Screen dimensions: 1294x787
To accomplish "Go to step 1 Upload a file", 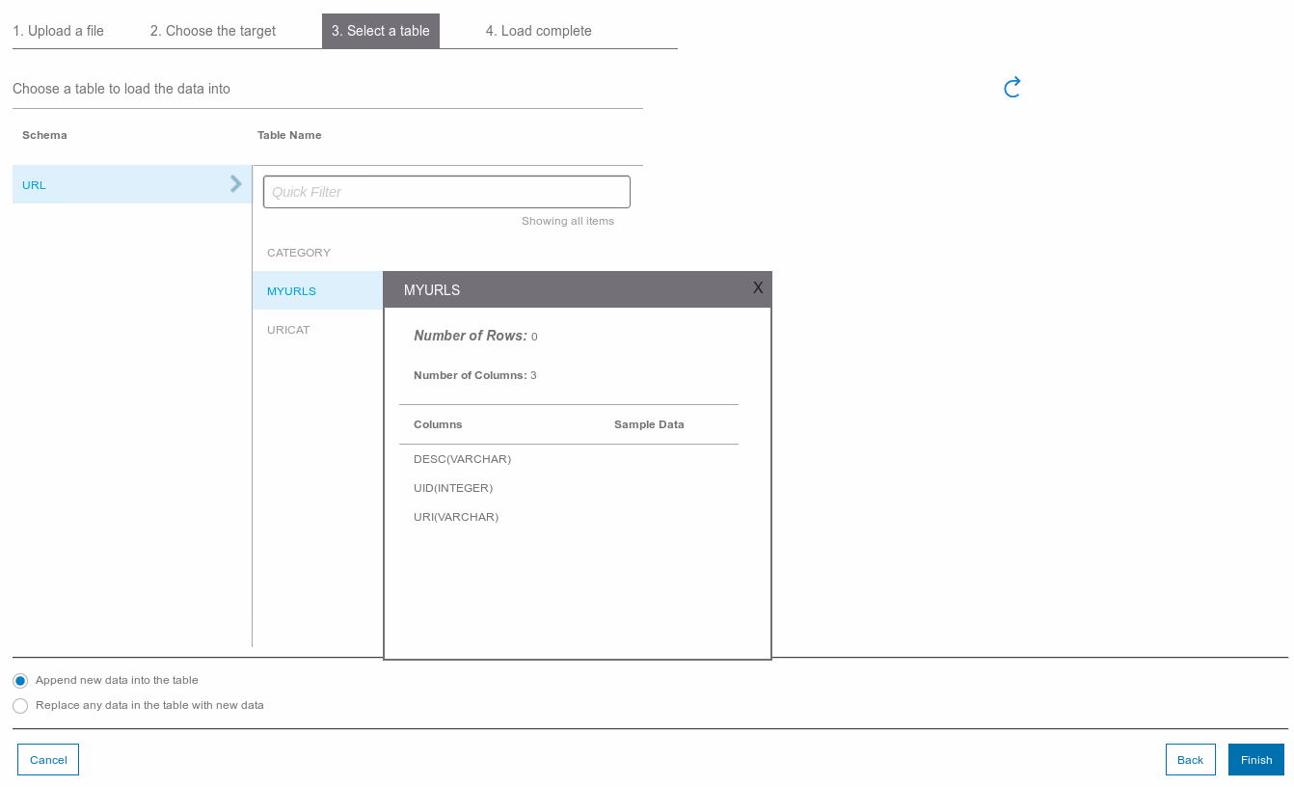I will [x=59, y=31].
